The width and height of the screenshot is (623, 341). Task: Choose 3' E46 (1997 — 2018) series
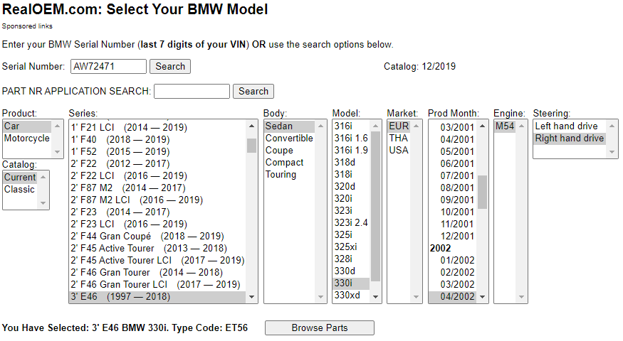pos(158,296)
